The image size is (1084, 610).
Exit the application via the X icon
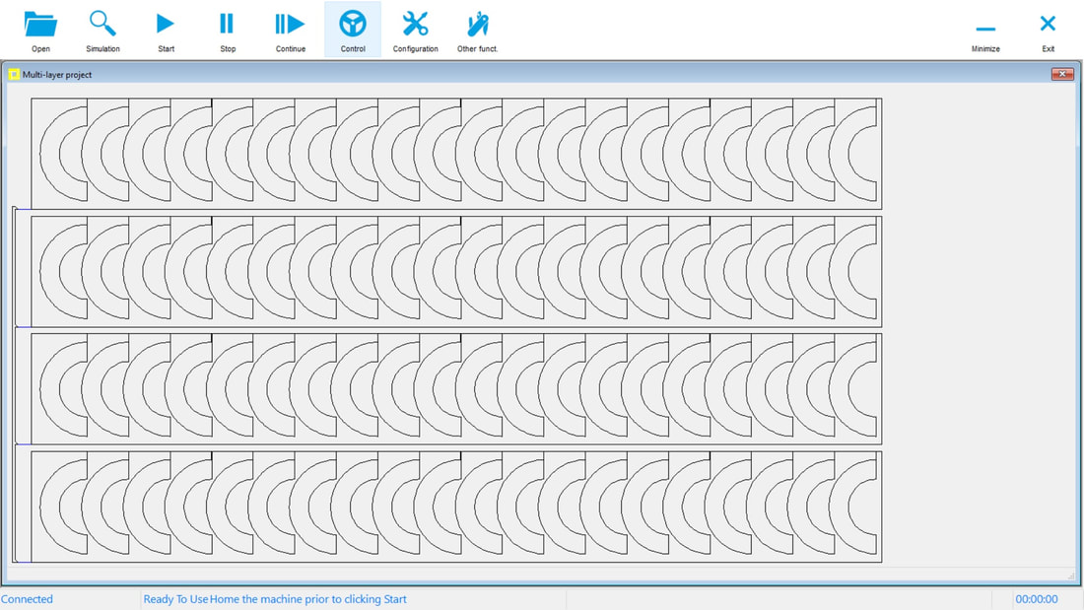pyautogui.click(x=1048, y=30)
